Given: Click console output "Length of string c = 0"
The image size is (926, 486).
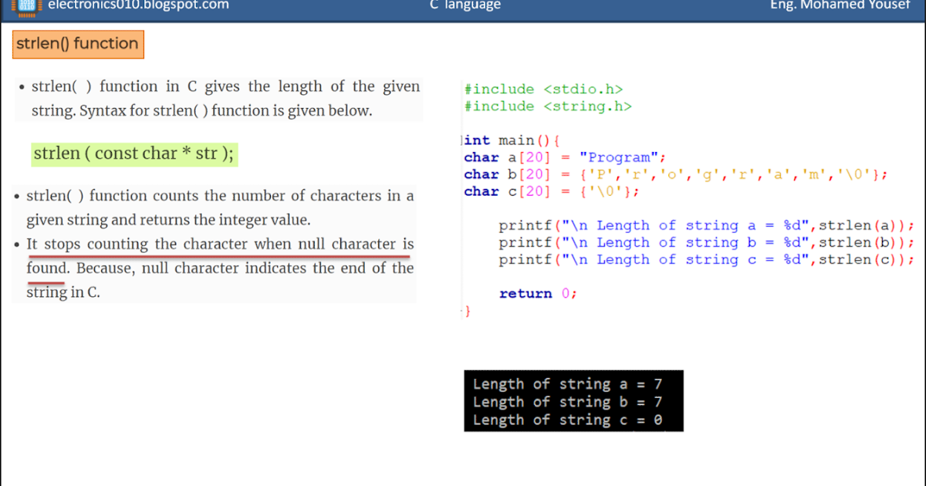Looking at the screenshot, I should tap(567, 420).
